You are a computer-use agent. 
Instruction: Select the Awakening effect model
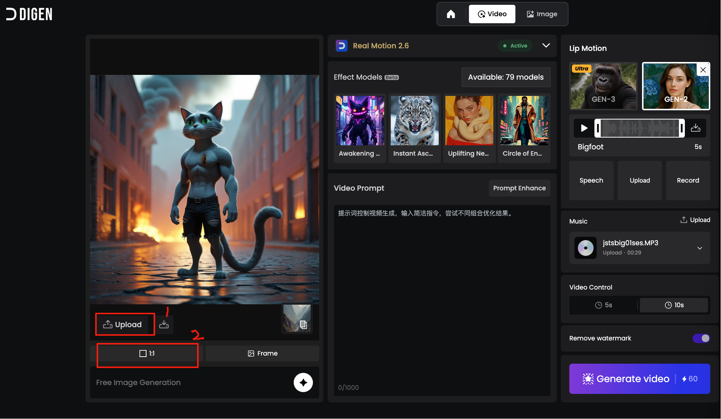pyautogui.click(x=360, y=128)
